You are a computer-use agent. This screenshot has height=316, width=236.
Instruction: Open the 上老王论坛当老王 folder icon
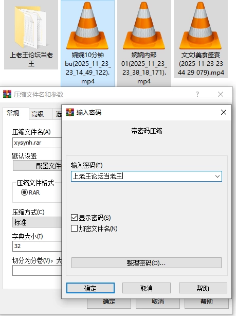[31, 28]
